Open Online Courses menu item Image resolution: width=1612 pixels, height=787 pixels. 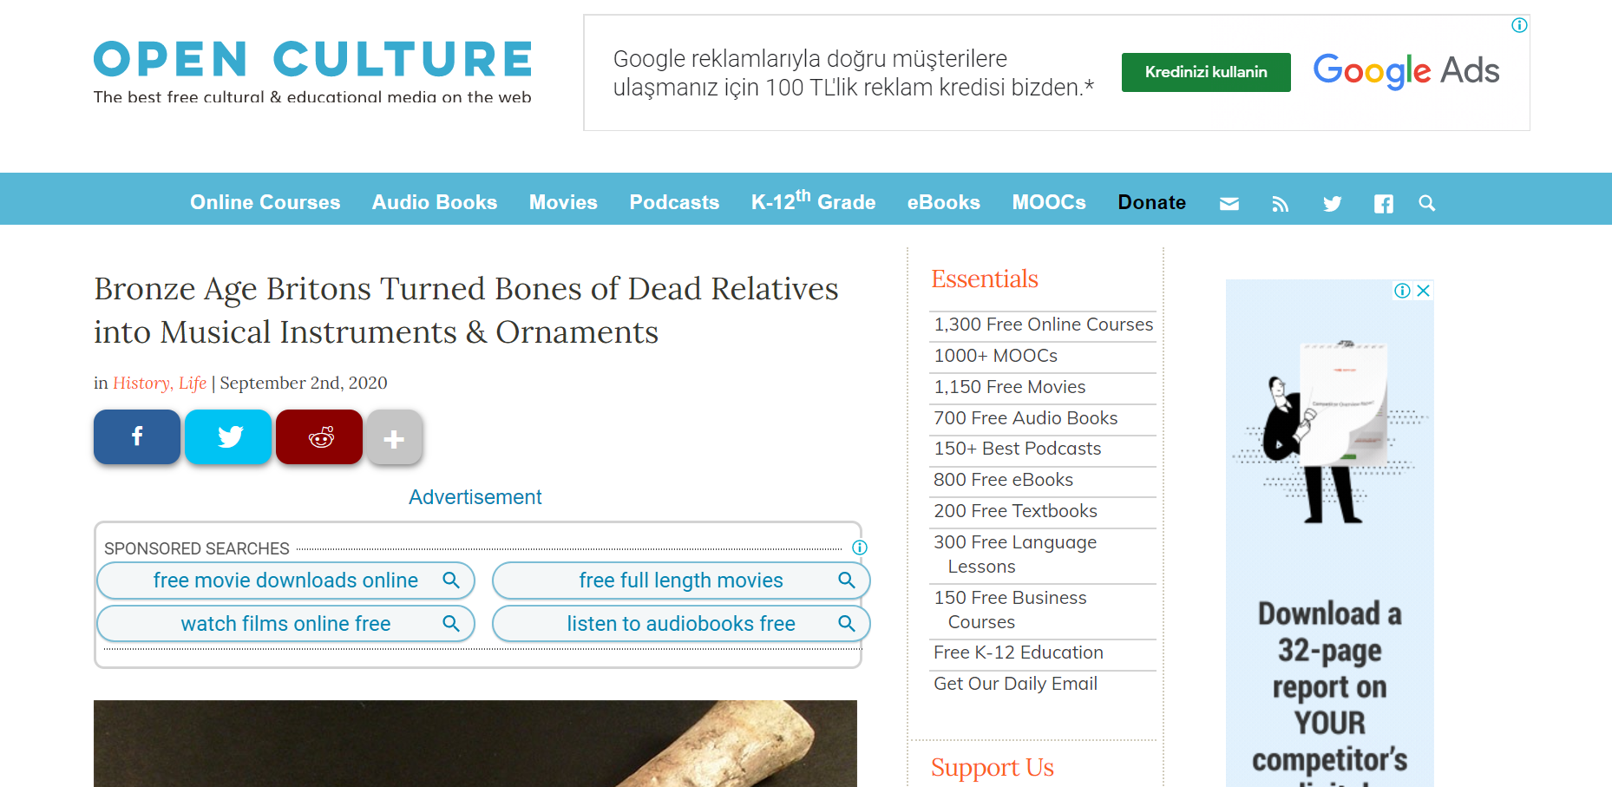point(265,202)
